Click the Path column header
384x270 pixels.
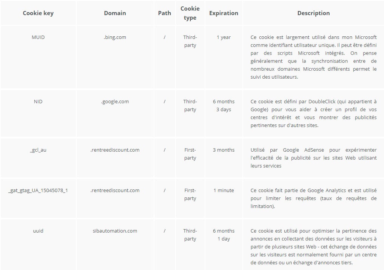coord(165,13)
